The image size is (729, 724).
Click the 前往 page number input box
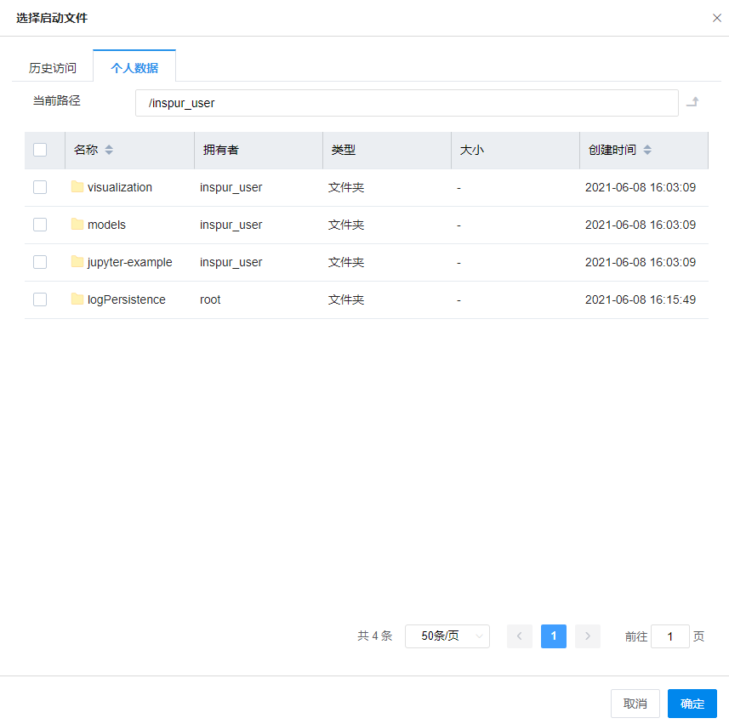670,636
